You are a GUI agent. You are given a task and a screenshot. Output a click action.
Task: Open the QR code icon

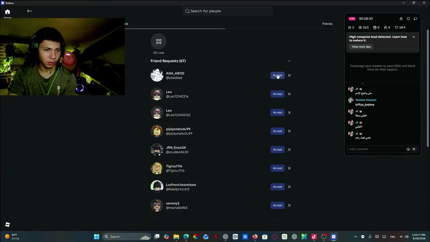159,41
